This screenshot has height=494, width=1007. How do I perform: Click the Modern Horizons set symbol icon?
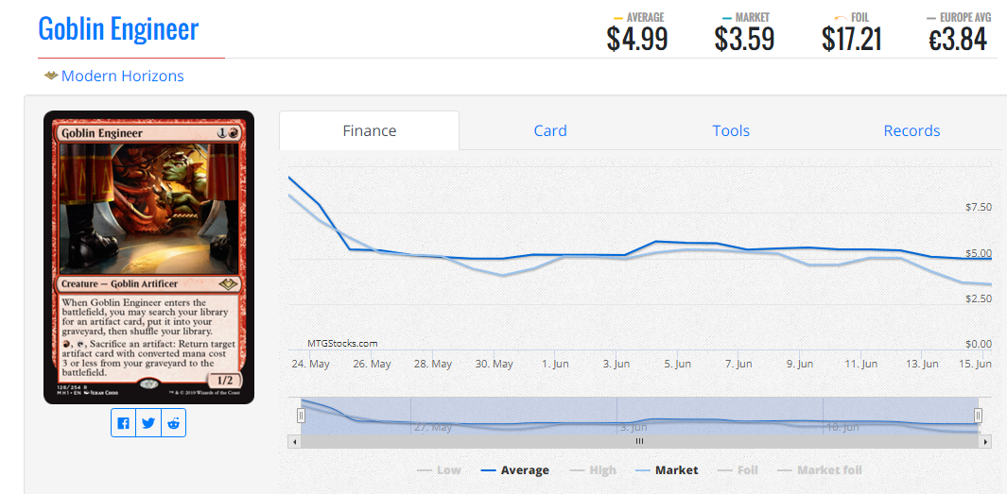coord(51,77)
